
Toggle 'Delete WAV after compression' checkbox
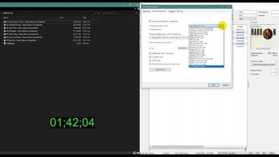pos(150,53)
